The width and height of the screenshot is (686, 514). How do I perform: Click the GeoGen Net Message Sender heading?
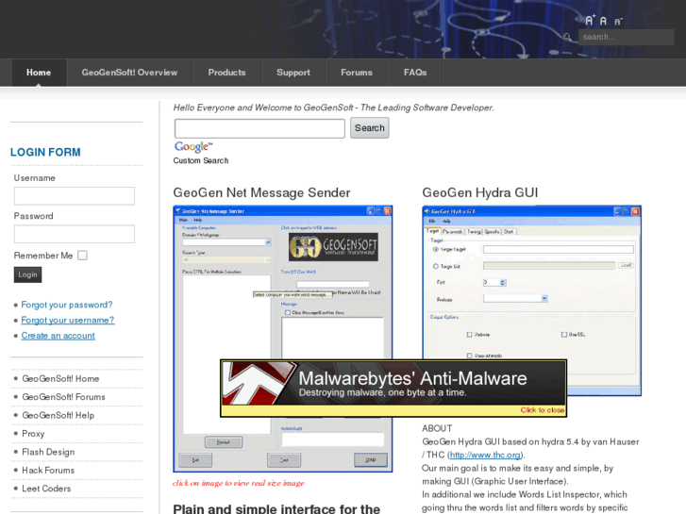pyautogui.click(x=261, y=193)
